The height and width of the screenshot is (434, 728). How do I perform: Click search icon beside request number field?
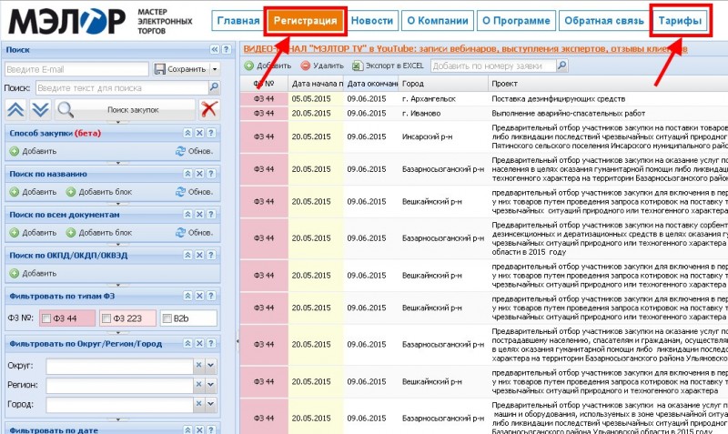coord(562,66)
